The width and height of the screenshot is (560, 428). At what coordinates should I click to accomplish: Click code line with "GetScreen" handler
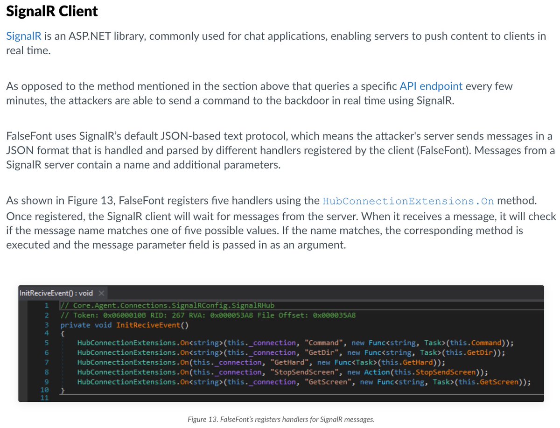pos(304,382)
